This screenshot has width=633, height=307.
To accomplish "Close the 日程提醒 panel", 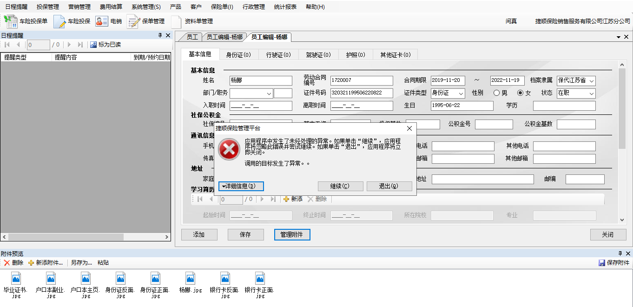I will [x=168, y=35].
